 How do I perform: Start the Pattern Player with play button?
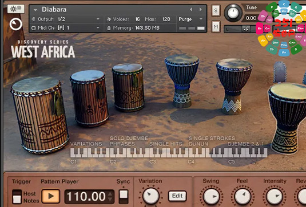pos(50,196)
